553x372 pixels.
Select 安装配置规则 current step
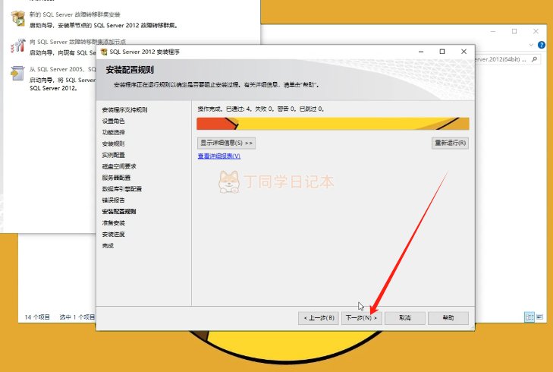point(119,211)
